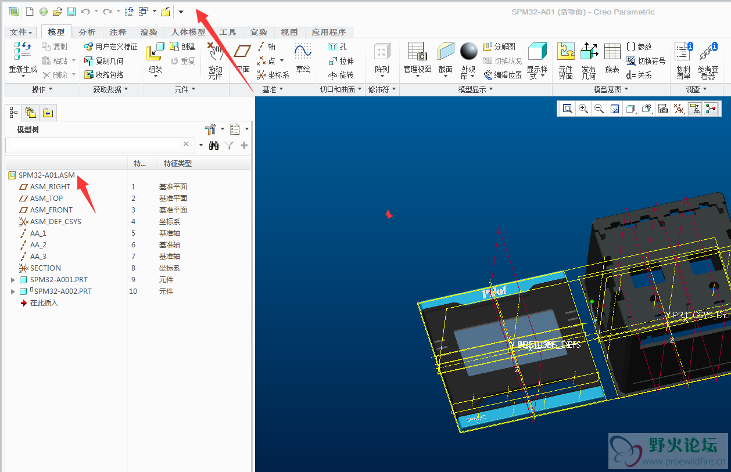Click the saved views camera icon in the graphics toolbar

point(663,109)
